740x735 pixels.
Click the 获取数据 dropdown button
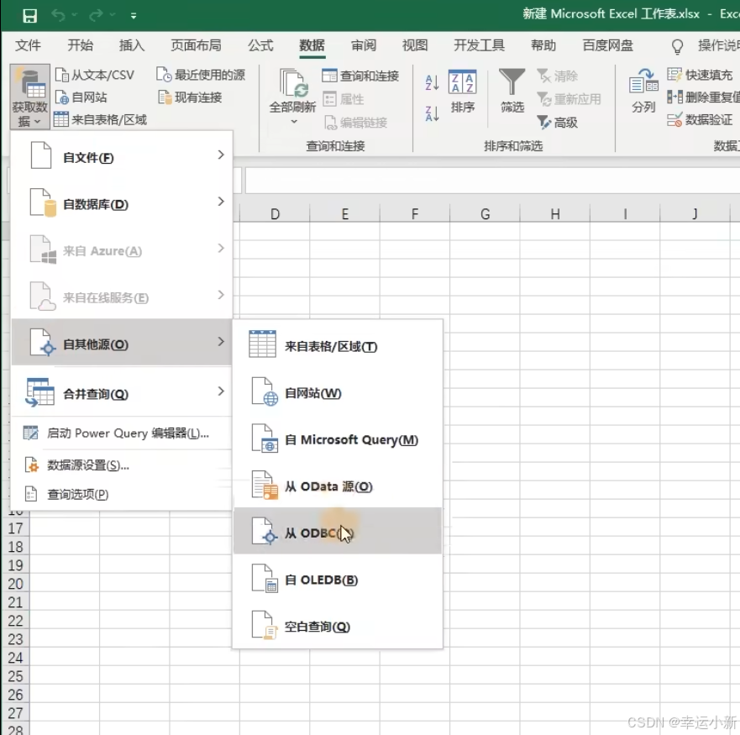29,97
